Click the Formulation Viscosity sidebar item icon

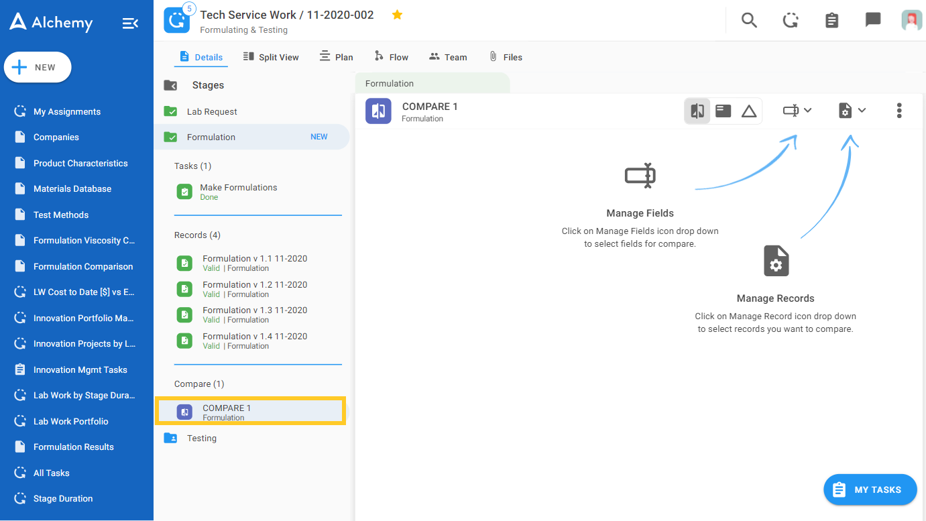[20, 241]
